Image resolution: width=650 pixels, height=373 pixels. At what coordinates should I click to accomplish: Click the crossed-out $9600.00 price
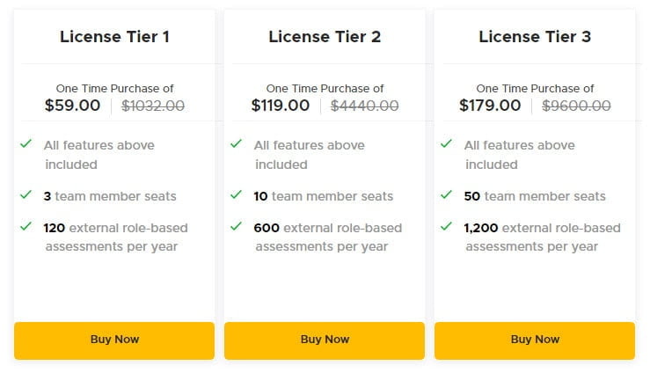(576, 106)
